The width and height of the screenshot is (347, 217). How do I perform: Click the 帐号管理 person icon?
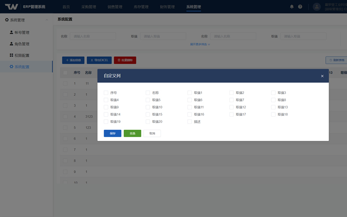click(x=12, y=32)
